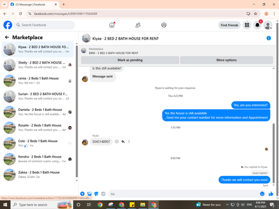
Task: Click the 'Thanks we will contact you soon' message
Action: (244, 179)
